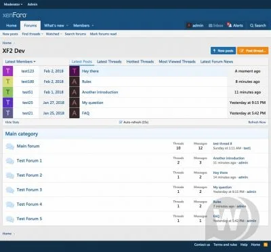The height and width of the screenshot is (252, 271).
Task: Click Main forum speech bubble icon
Action: 9,146
